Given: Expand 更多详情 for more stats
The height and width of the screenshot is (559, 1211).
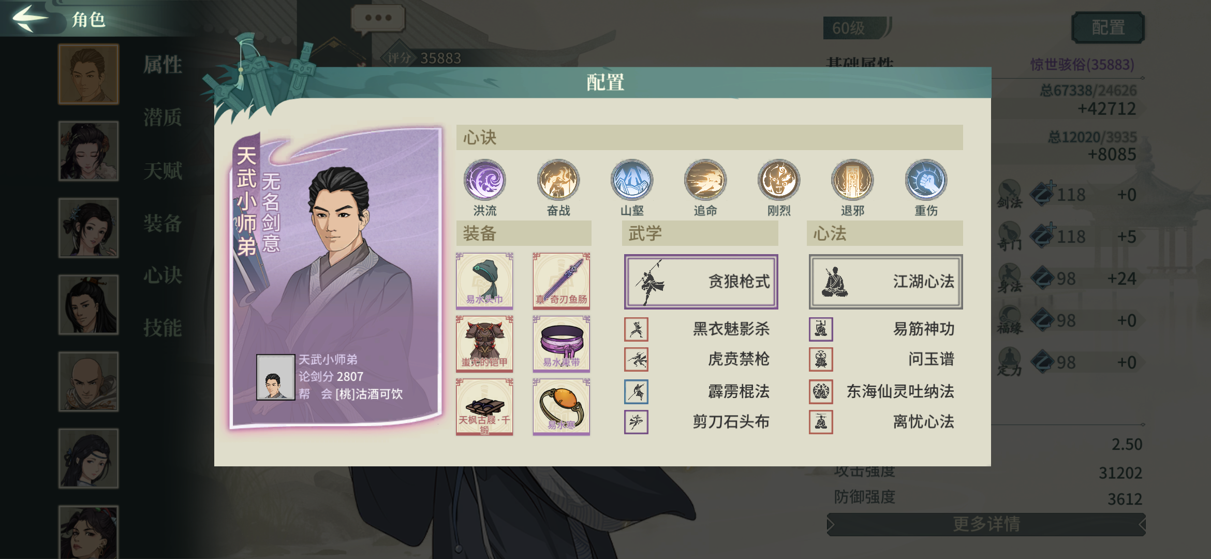Looking at the screenshot, I should click(x=986, y=524).
